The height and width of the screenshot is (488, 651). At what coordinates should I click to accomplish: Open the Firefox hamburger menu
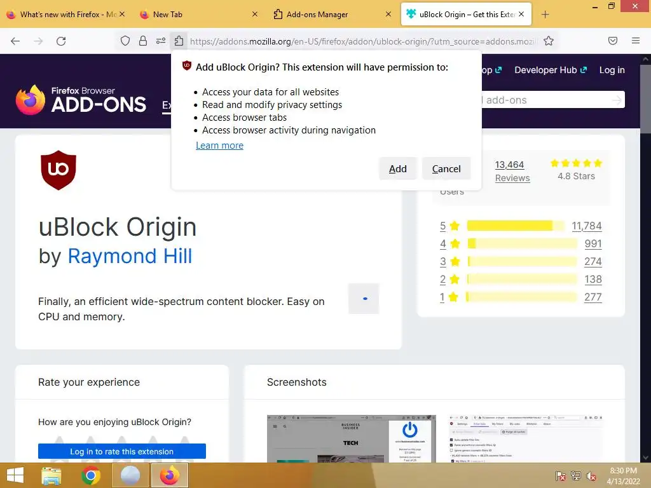(x=636, y=41)
